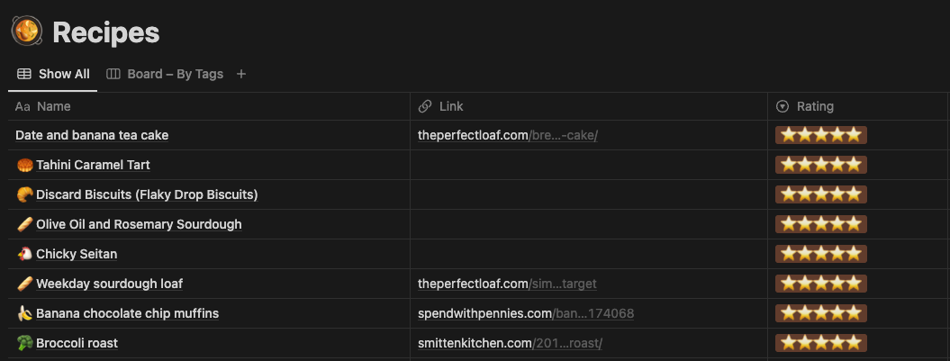
Task: Click banana icon beside chocolate chip muffins
Action: click(x=24, y=313)
